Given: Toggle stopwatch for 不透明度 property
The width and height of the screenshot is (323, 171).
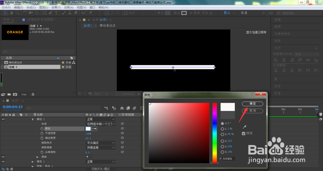Looking at the screenshot, I should tap(42, 133).
